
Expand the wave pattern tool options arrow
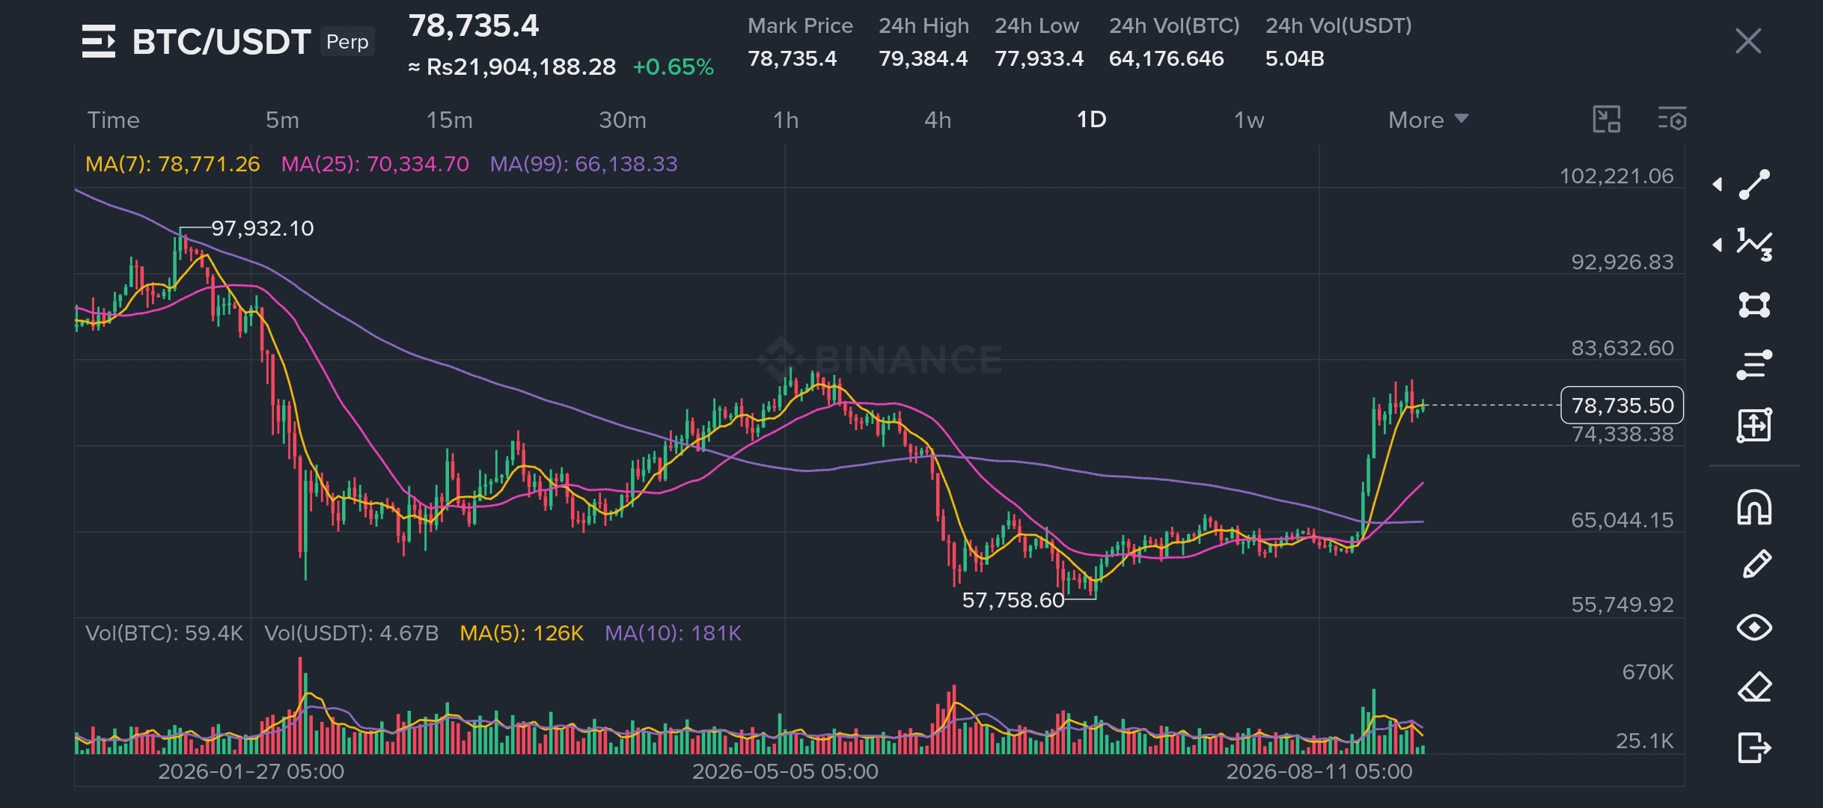click(1718, 245)
